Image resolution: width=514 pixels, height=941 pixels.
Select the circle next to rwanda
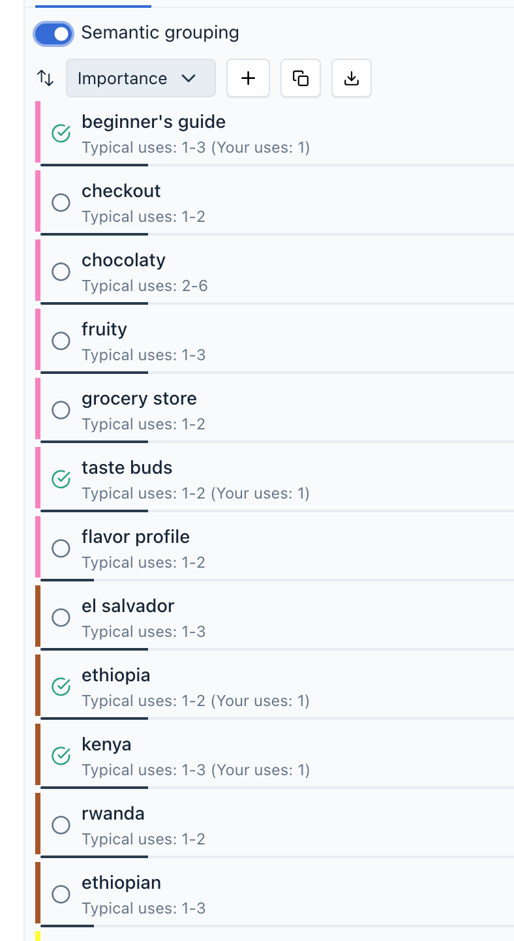tap(61, 825)
